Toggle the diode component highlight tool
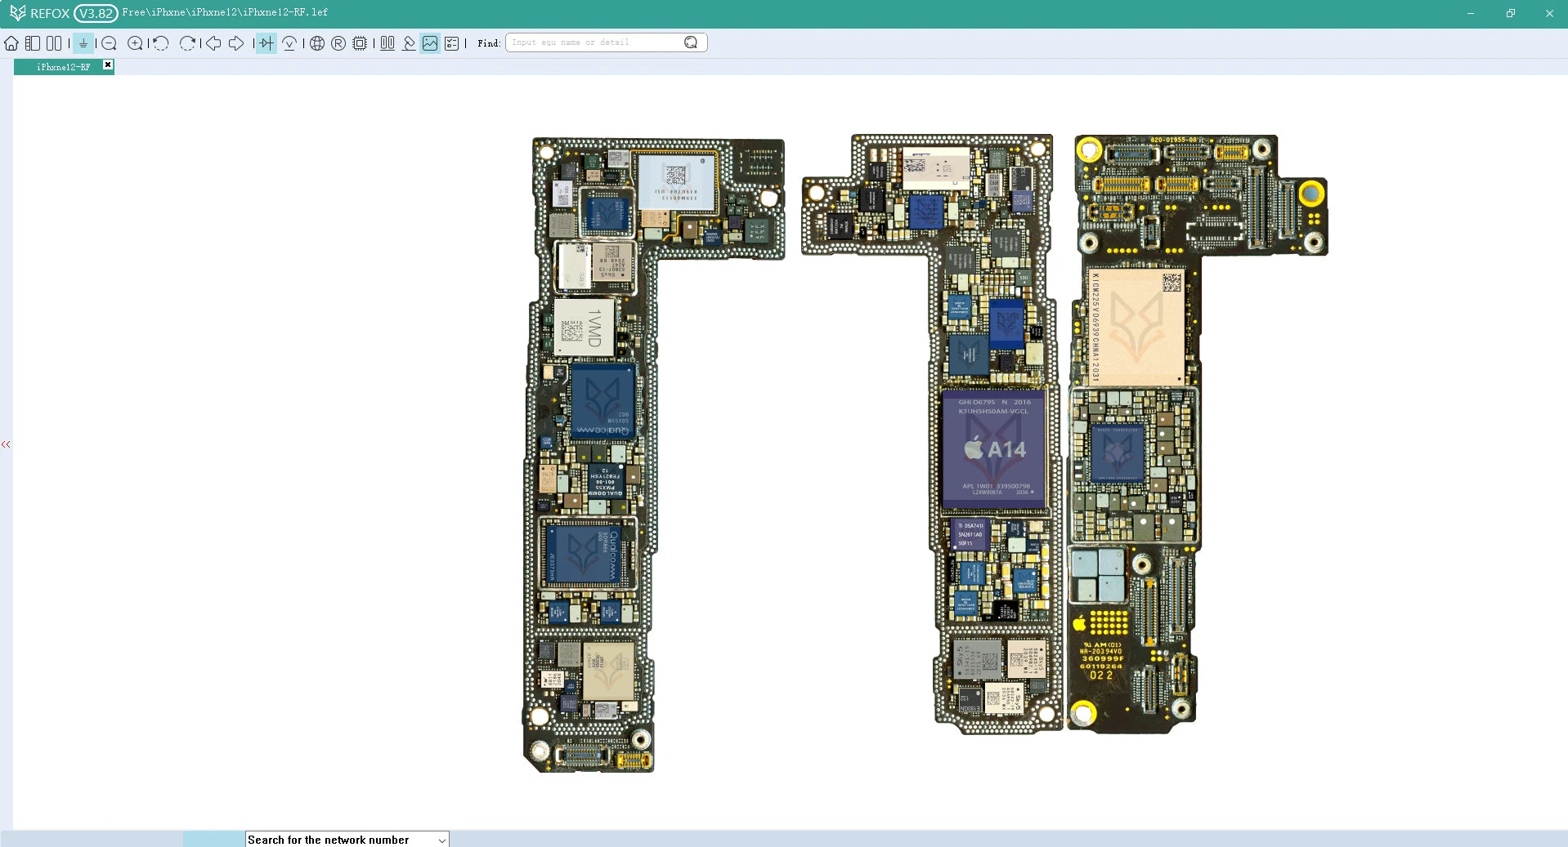This screenshot has height=847, width=1568. click(265, 42)
